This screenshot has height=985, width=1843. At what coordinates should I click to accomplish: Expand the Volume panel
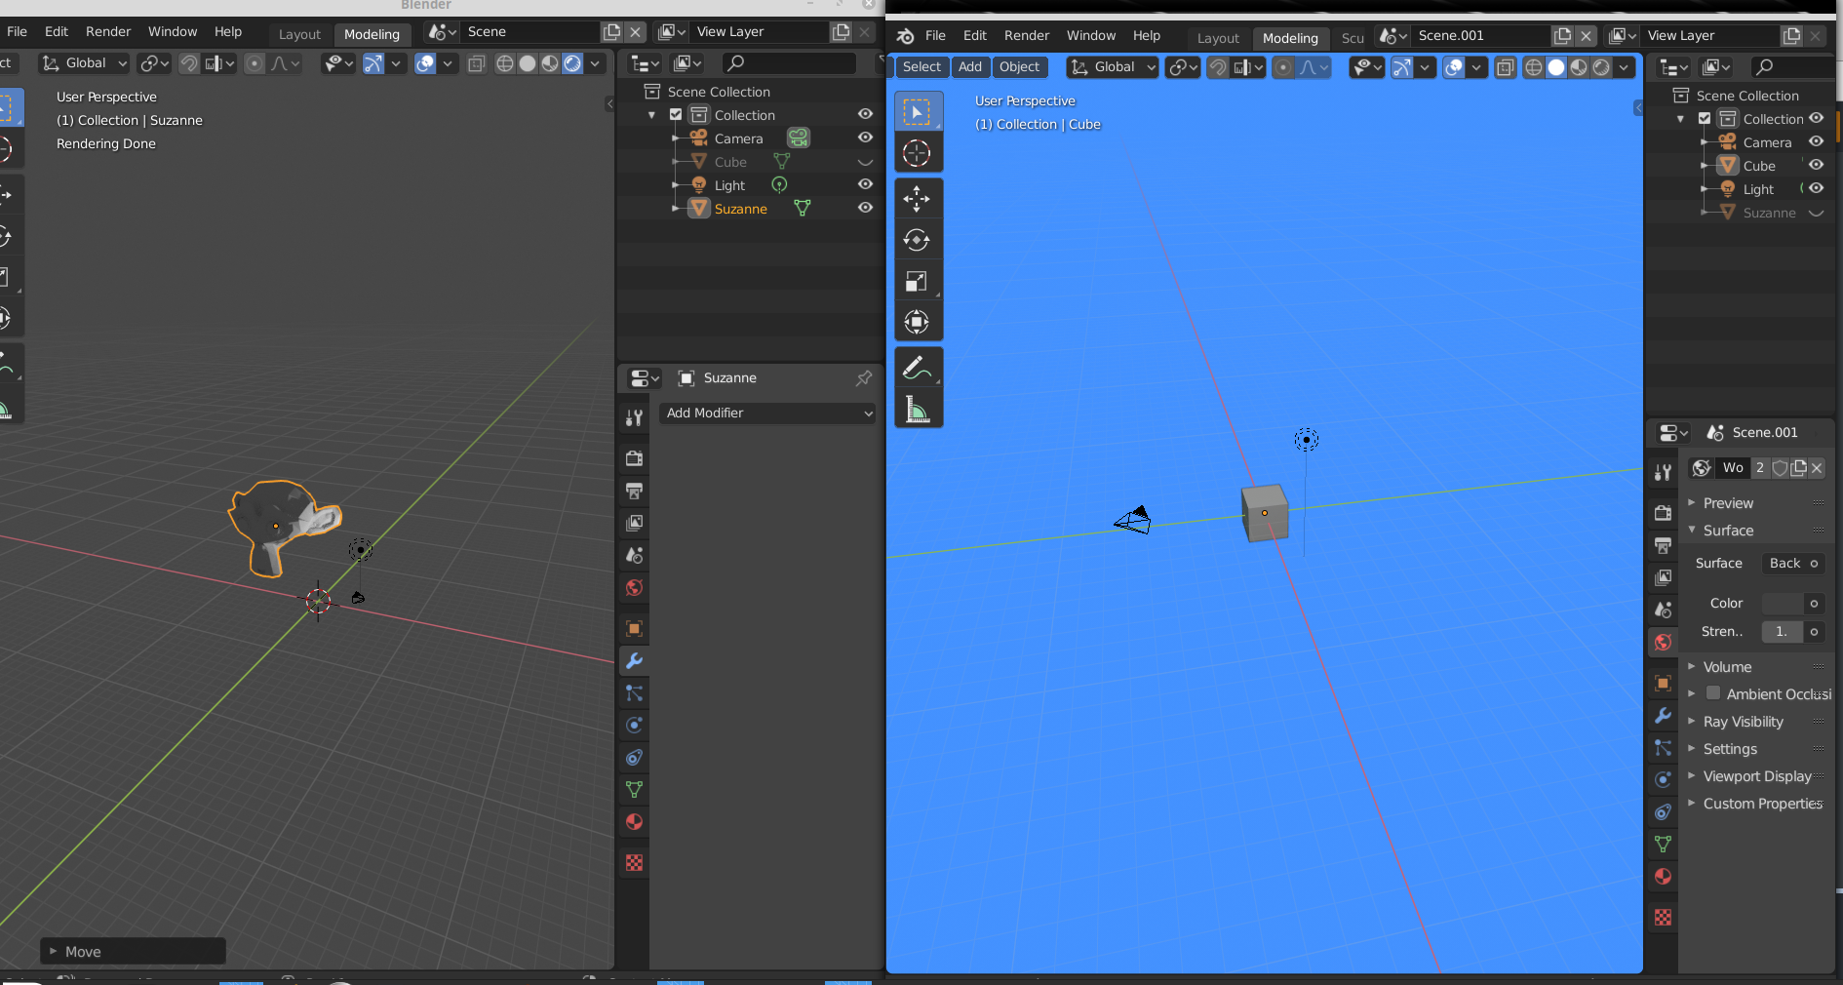[x=1727, y=667]
